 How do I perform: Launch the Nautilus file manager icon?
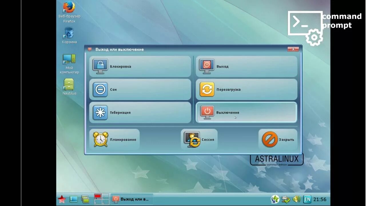pos(69,87)
